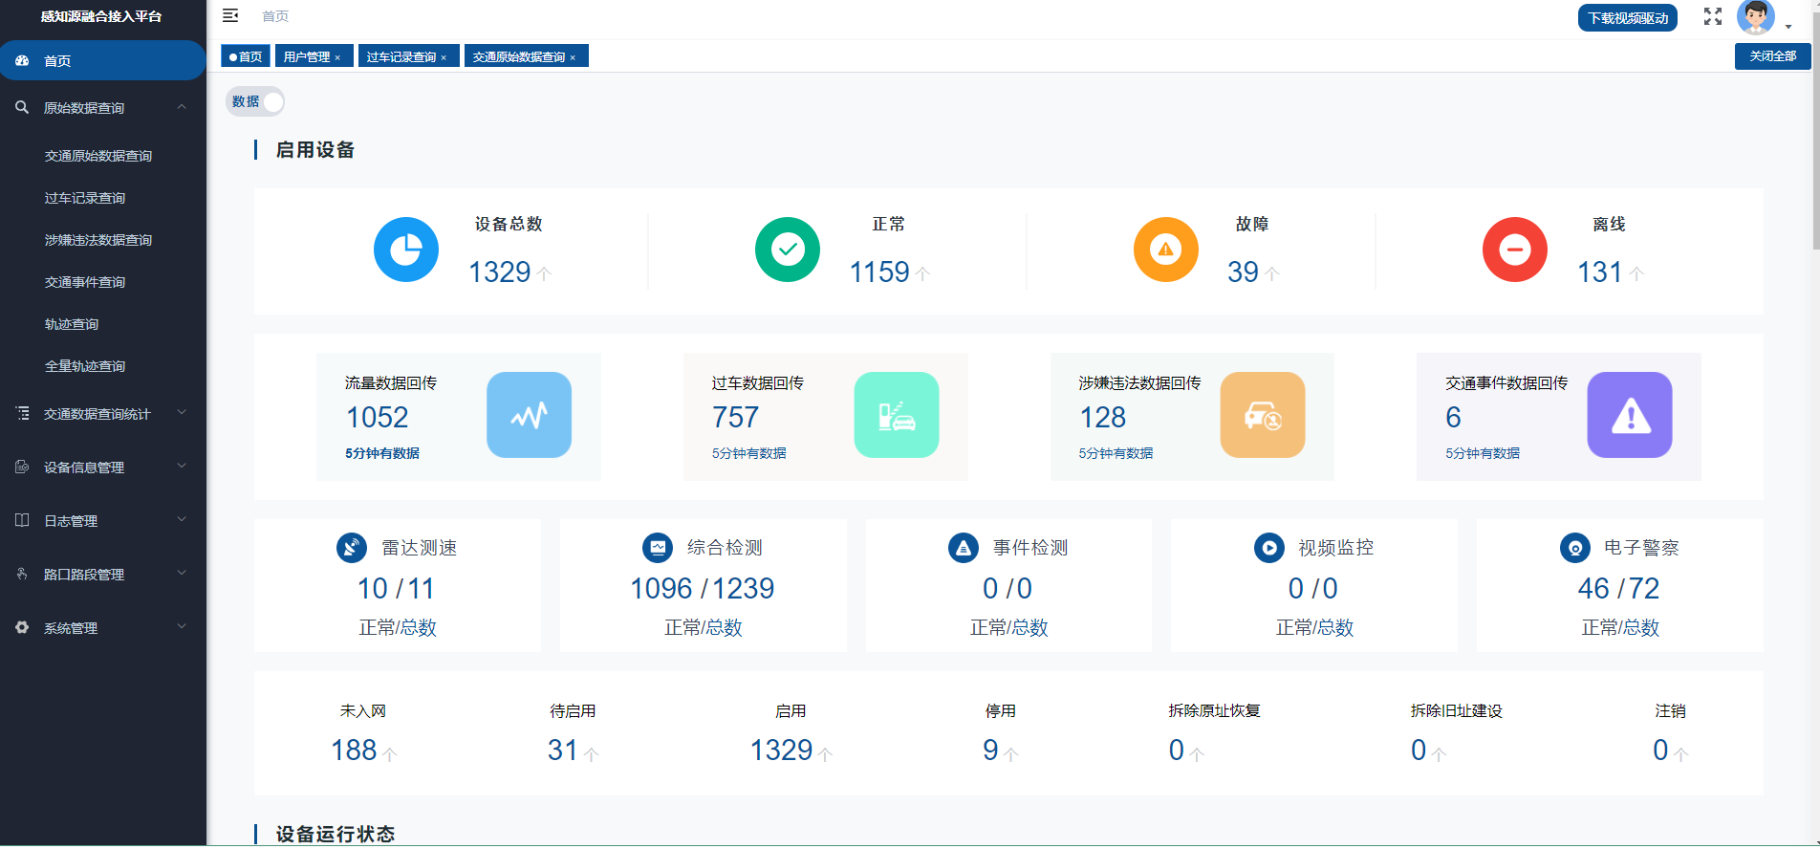The image size is (1820, 849).
Task: Click the 下载视频驱动 button
Action: (x=1628, y=18)
